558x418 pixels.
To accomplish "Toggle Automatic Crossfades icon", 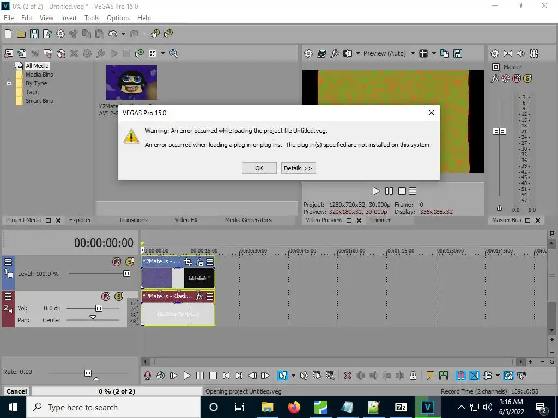I will pos(474,376).
